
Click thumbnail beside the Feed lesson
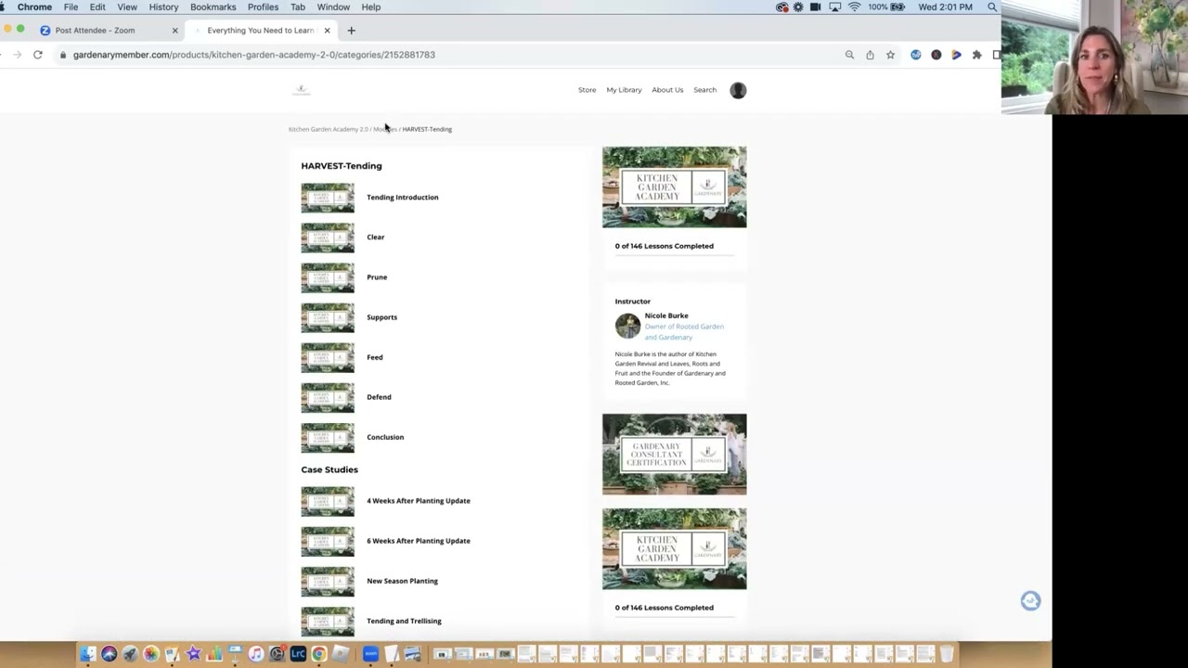[x=328, y=358]
